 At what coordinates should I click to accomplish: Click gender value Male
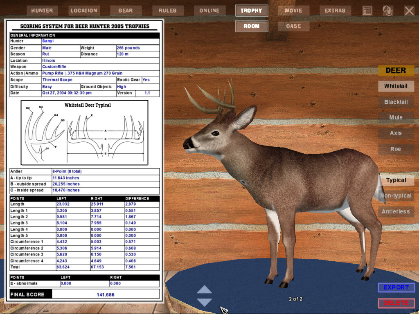(47, 48)
